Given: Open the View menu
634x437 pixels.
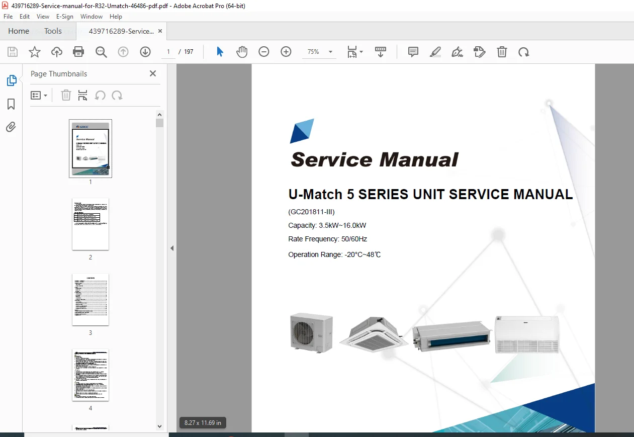Looking at the screenshot, I should click(43, 17).
